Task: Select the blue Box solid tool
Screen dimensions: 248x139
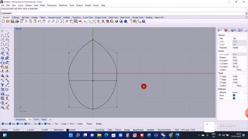Action: (x=2, y=58)
